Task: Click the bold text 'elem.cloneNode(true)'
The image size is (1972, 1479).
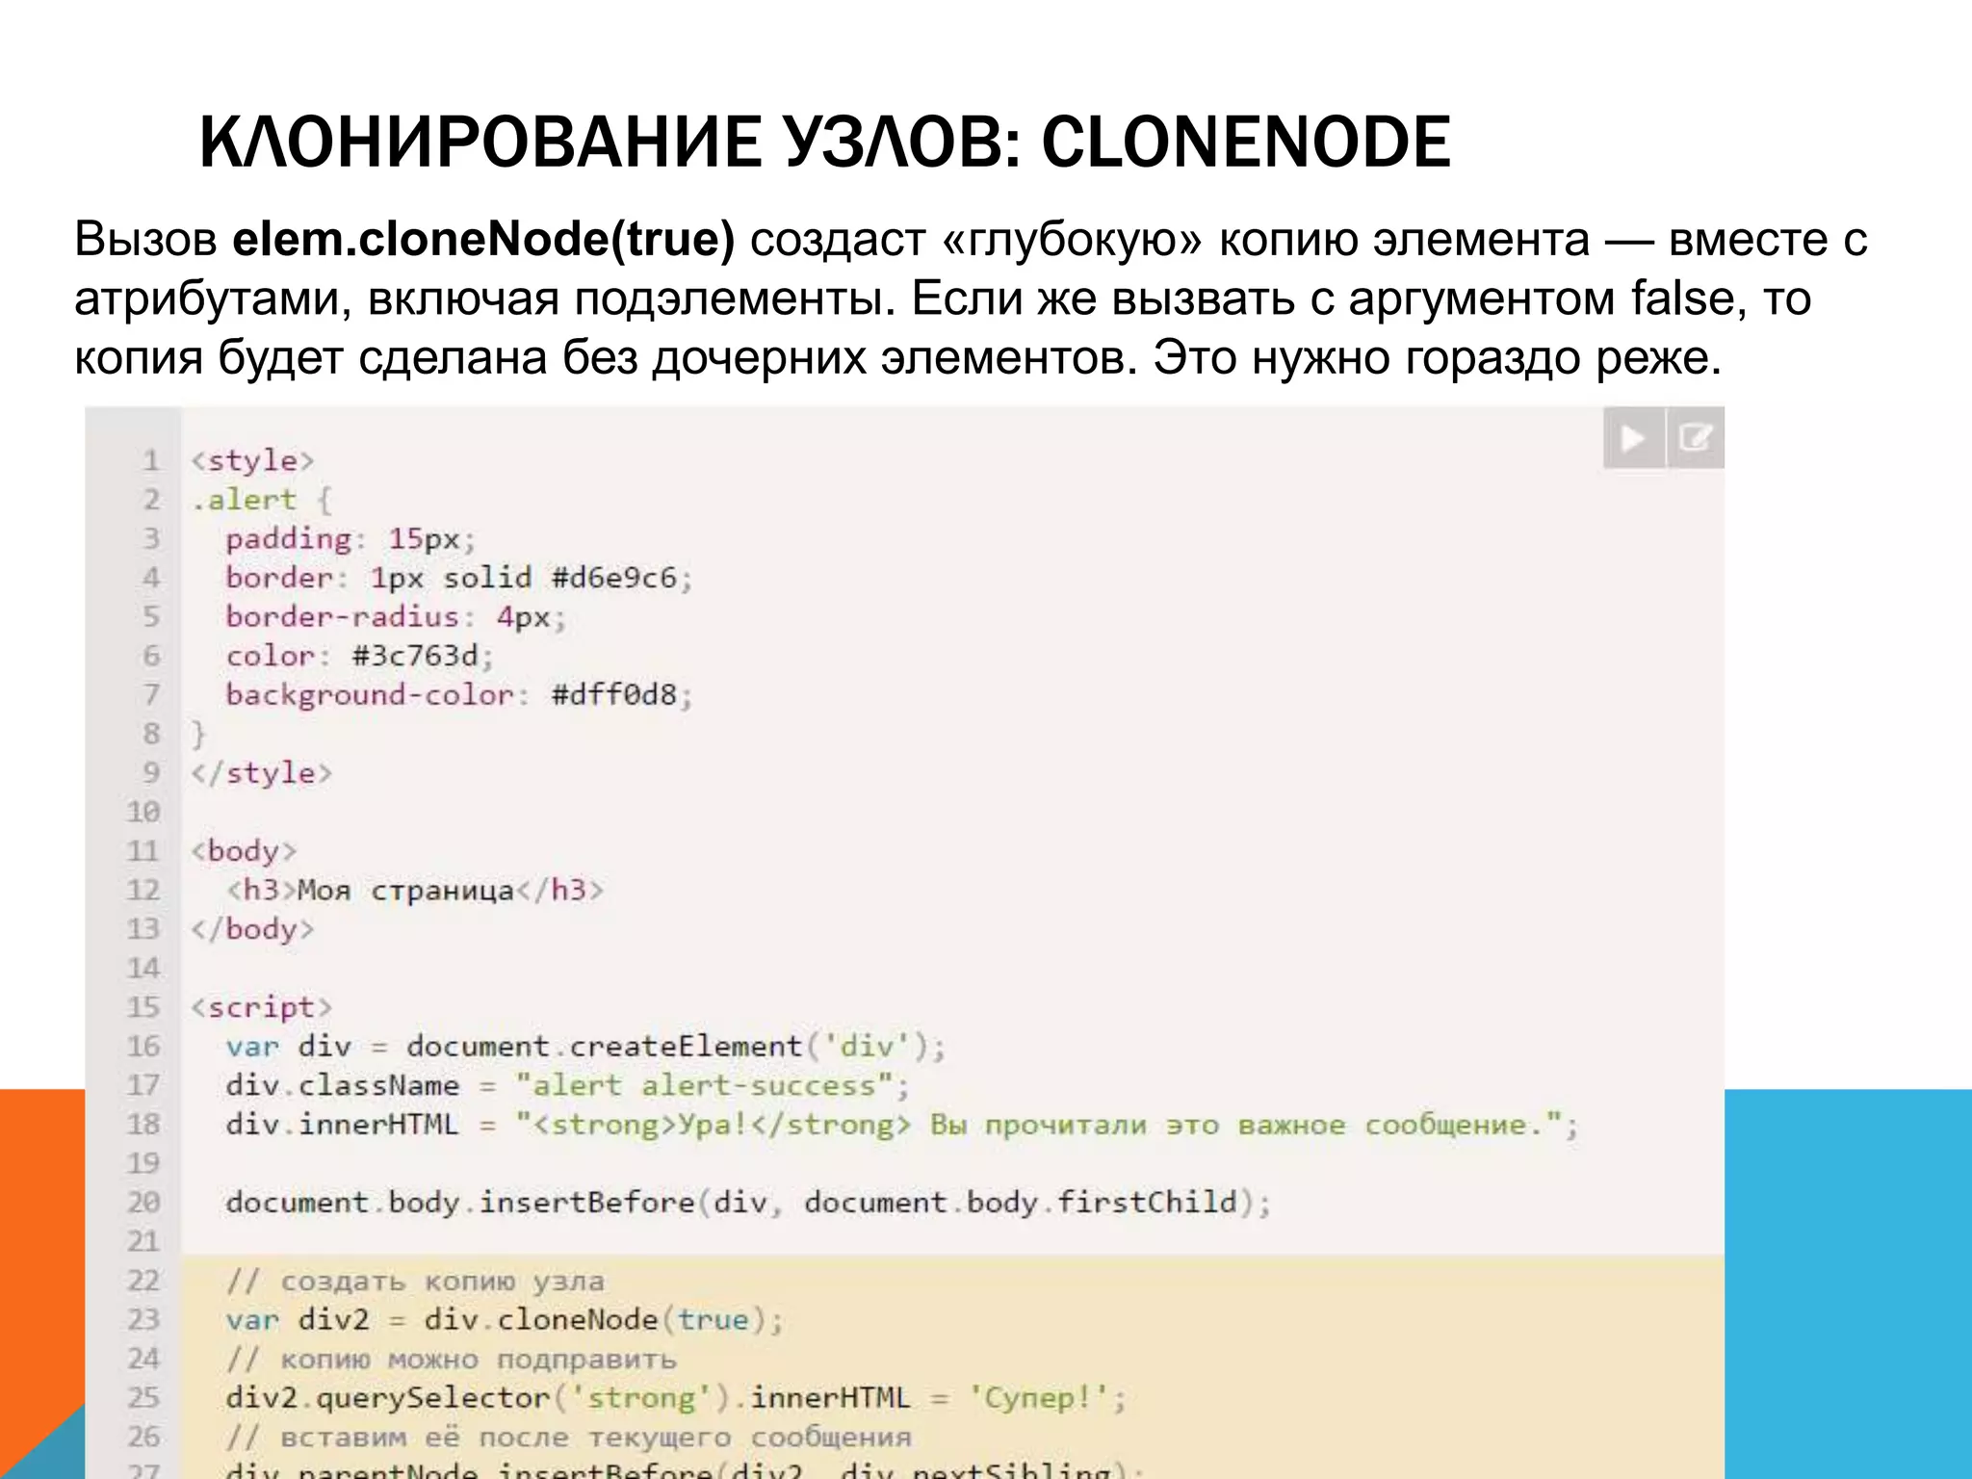Action: point(483,239)
